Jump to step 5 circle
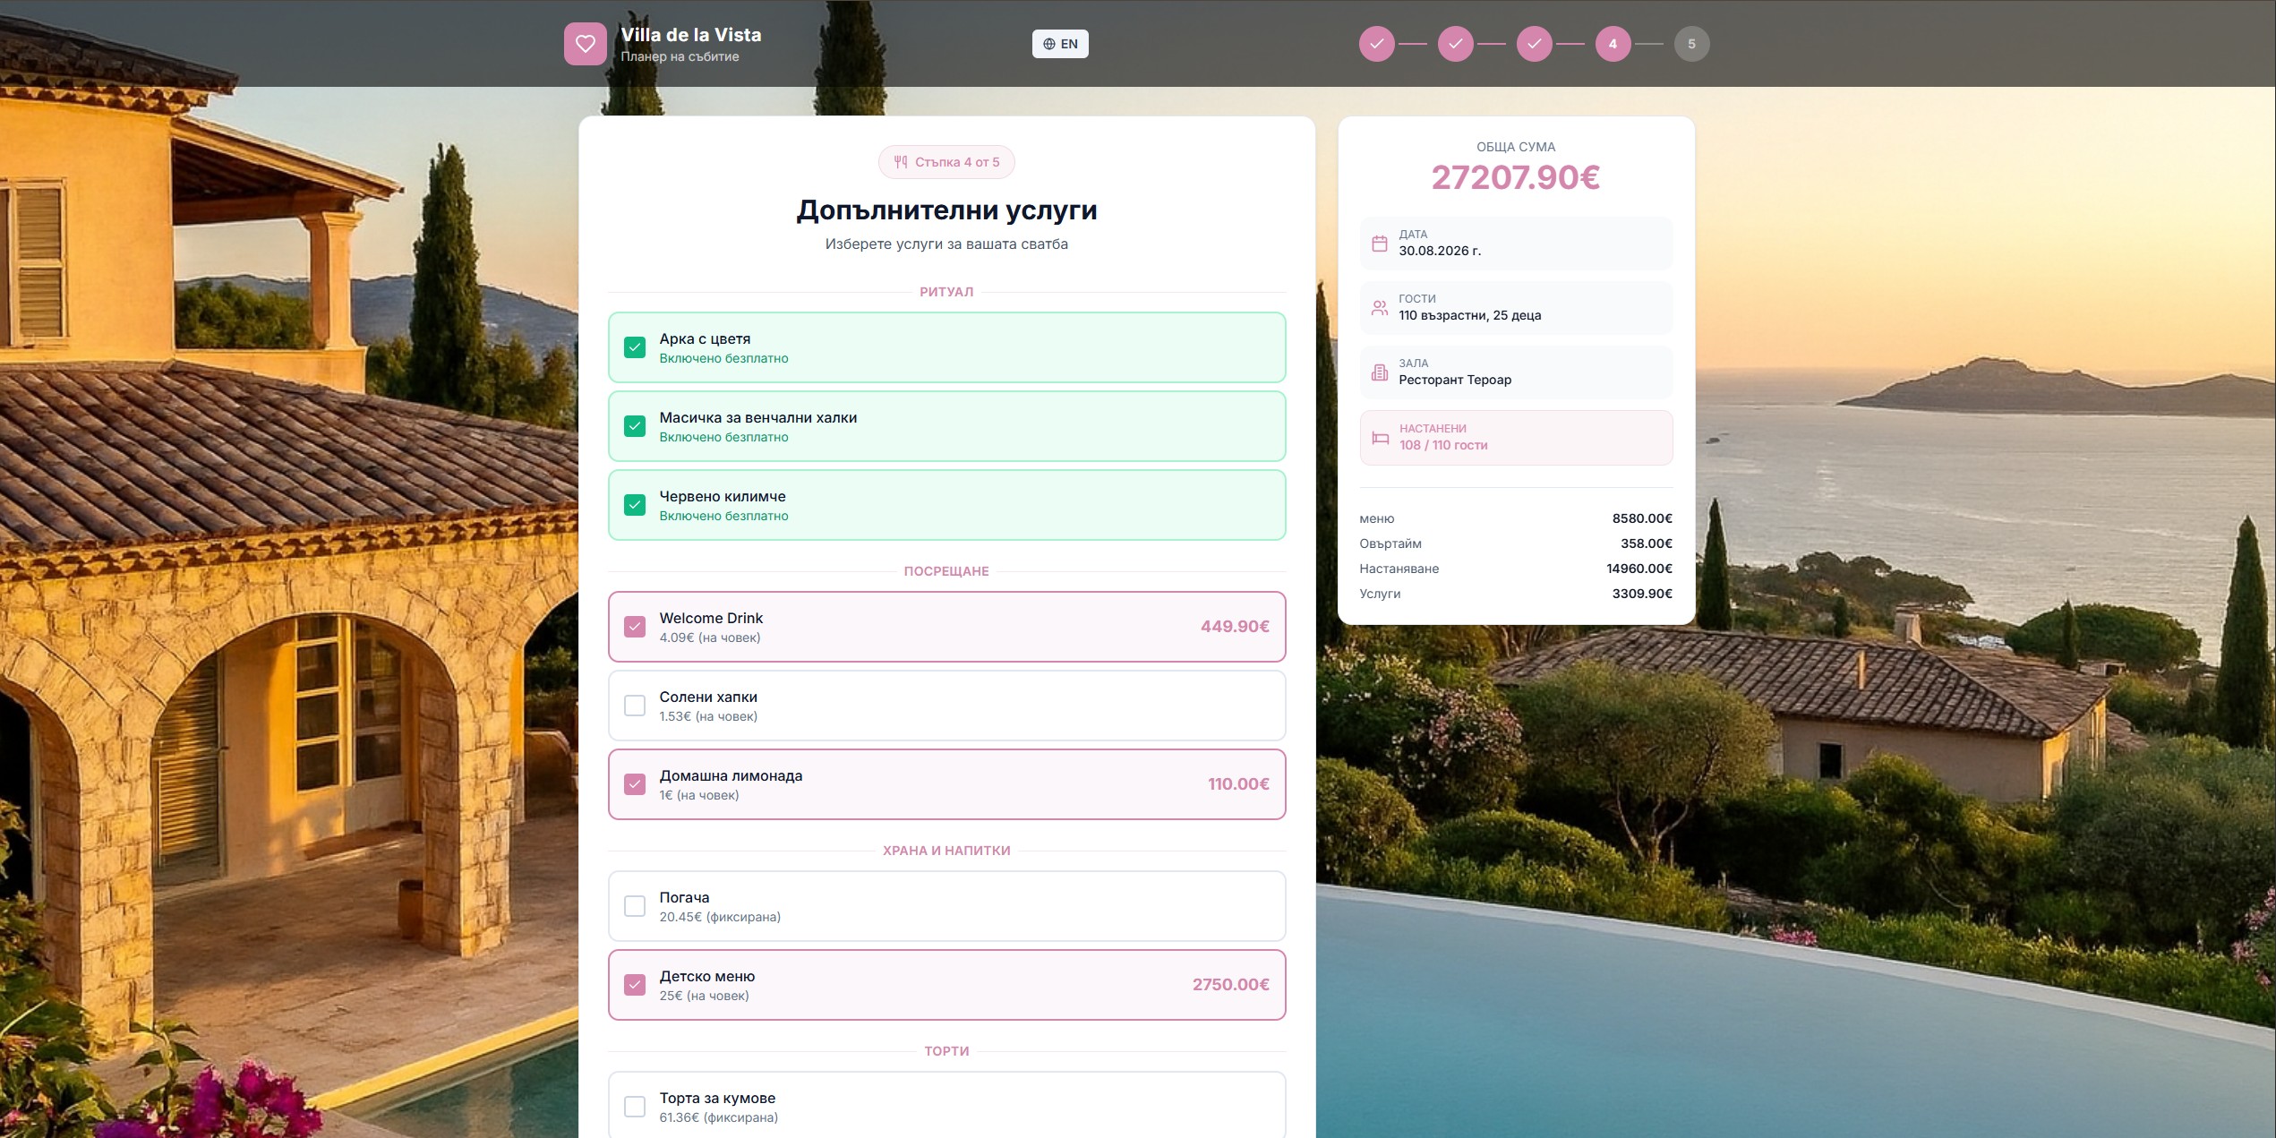The height and width of the screenshot is (1138, 2276). click(1692, 44)
